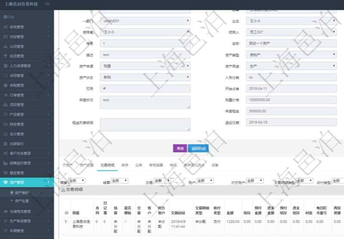Click the 返回列表 button

(x=198, y=148)
